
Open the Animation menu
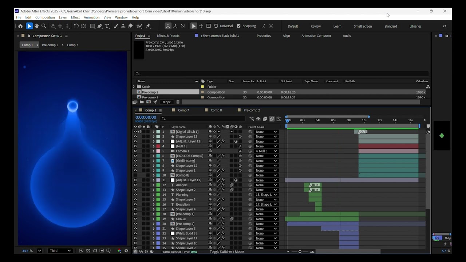[91, 17]
